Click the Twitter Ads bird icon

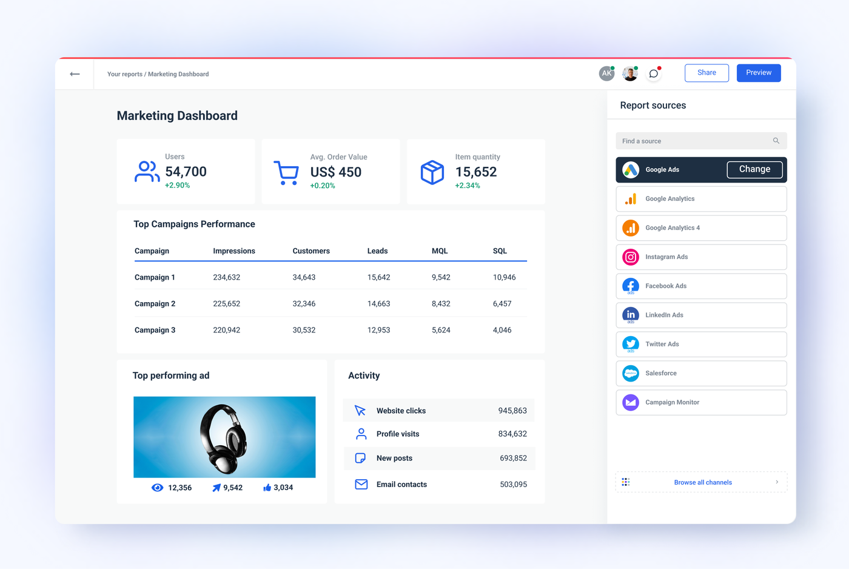630,344
